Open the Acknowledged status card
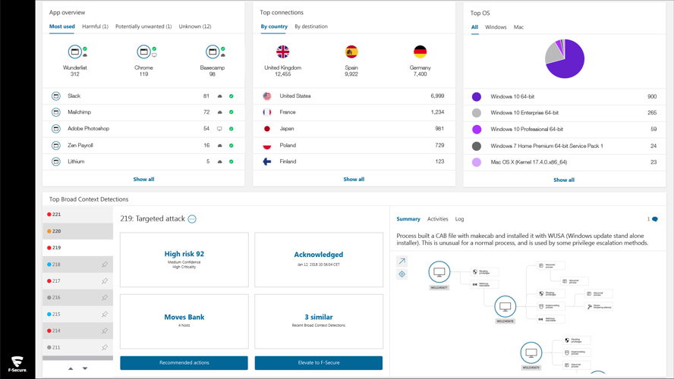The image size is (674, 379). coord(319,260)
